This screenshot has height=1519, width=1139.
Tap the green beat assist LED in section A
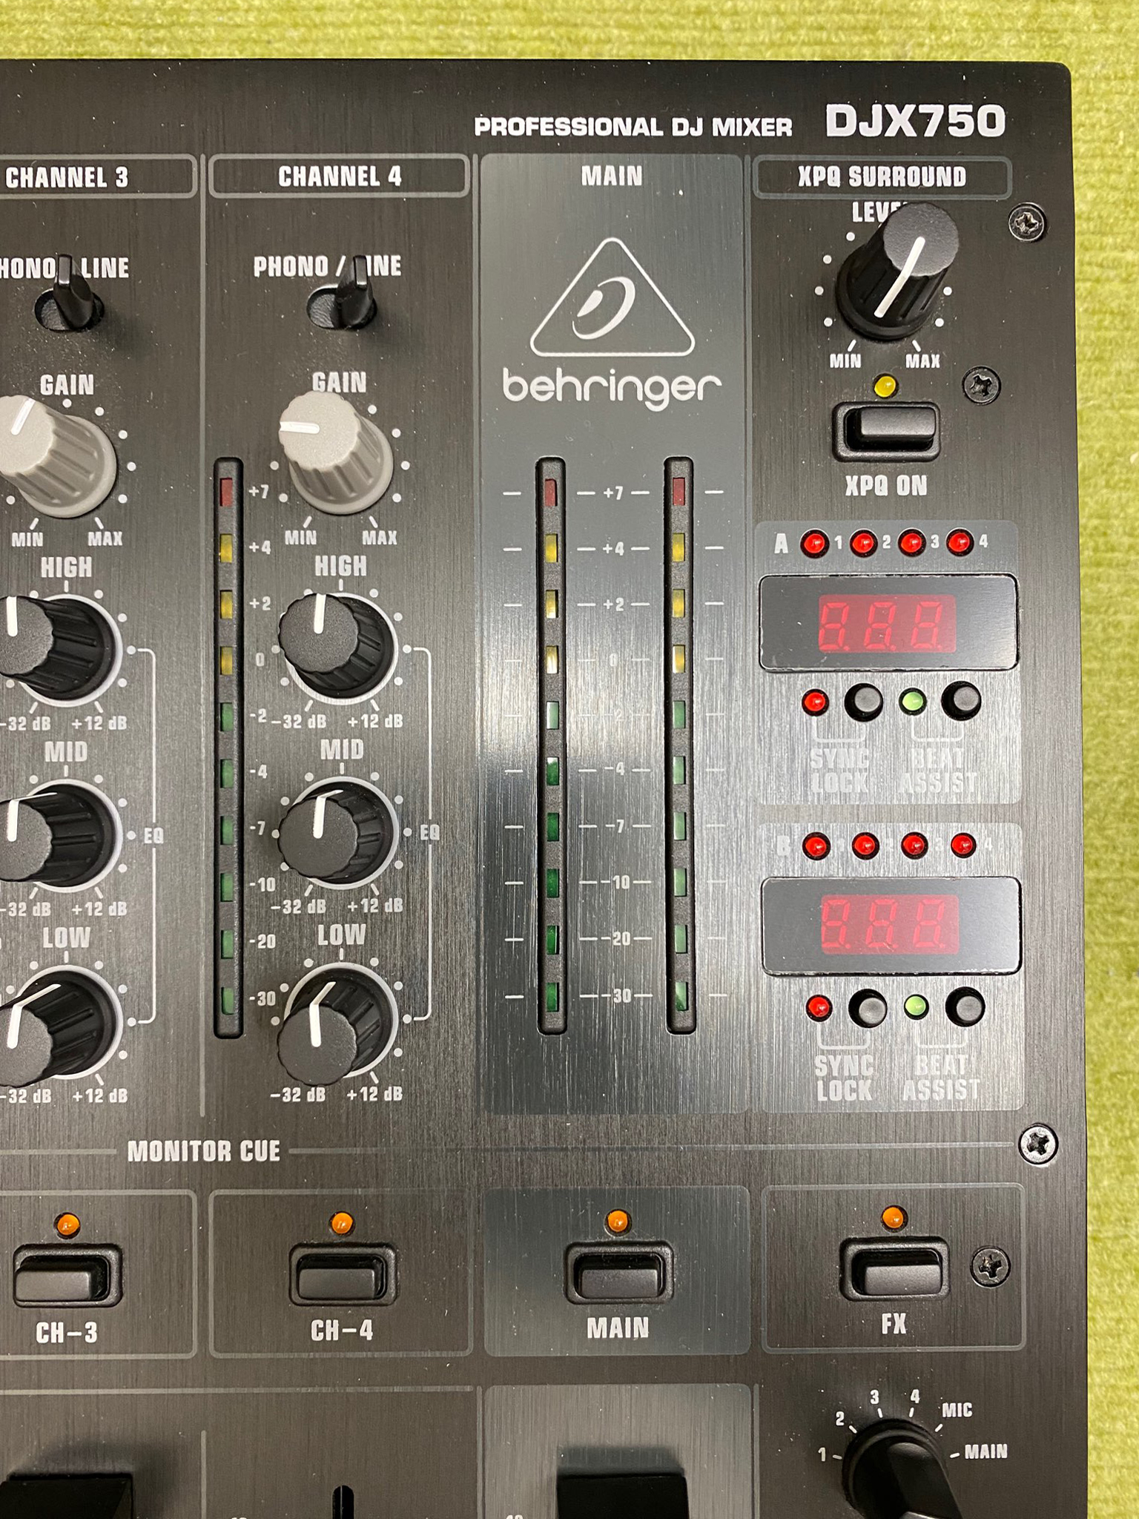[x=913, y=701]
